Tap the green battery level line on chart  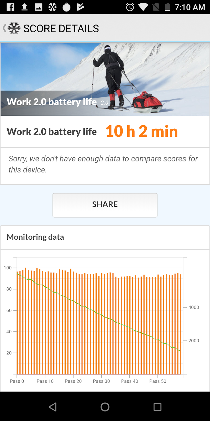(99, 313)
